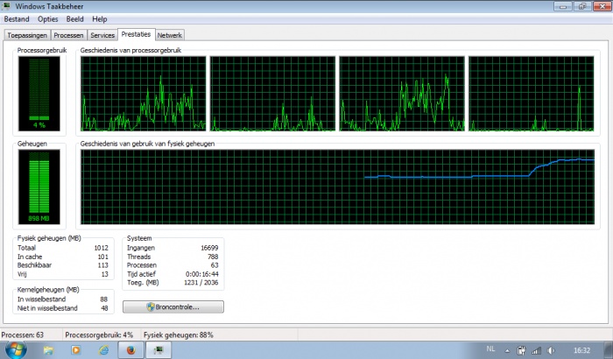Open the battery power tray icon
The height and width of the screenshot is (359, 613).
[x=521, y=350]
